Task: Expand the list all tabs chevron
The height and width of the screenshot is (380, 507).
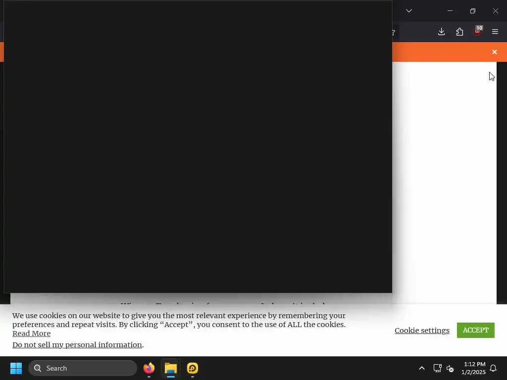Action: point(409,11)
